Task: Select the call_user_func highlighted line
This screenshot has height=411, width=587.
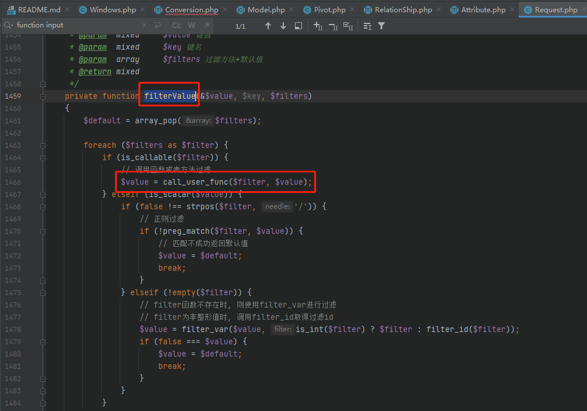Action: tap(216, 182)
